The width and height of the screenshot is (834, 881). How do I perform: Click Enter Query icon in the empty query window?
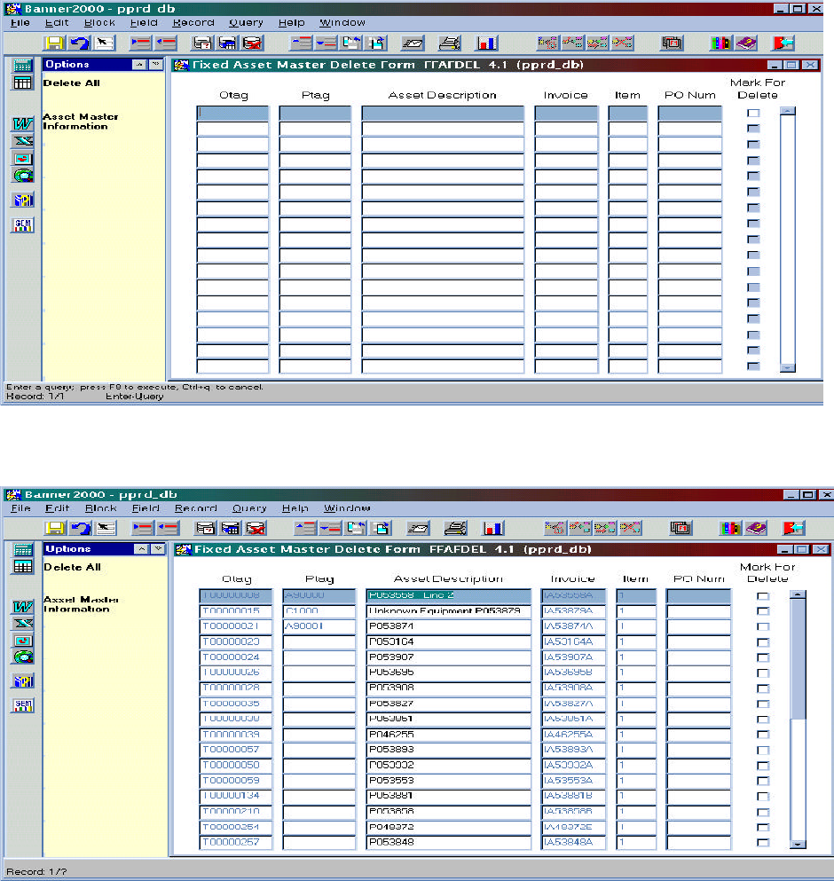202,43
